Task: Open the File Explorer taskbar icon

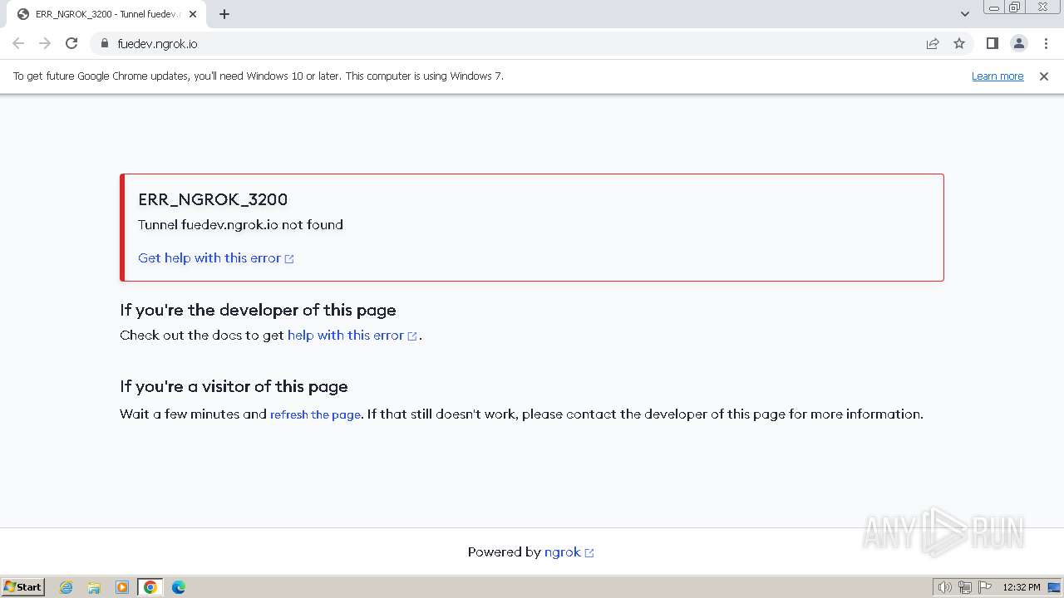Action: point(94,587)
